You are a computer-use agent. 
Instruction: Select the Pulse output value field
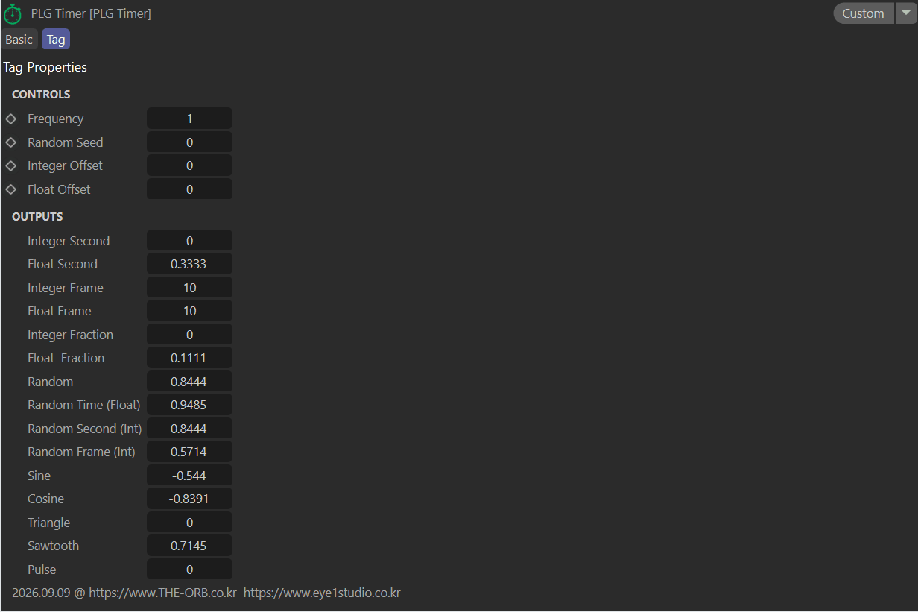coord(189,570)
